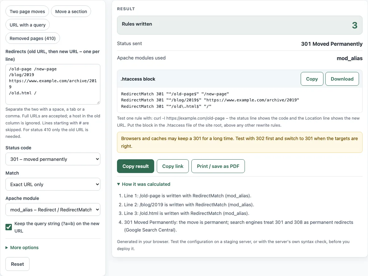Open the Status code dropdown
This screenshot has height=276, width=368.
pos(53,159)
